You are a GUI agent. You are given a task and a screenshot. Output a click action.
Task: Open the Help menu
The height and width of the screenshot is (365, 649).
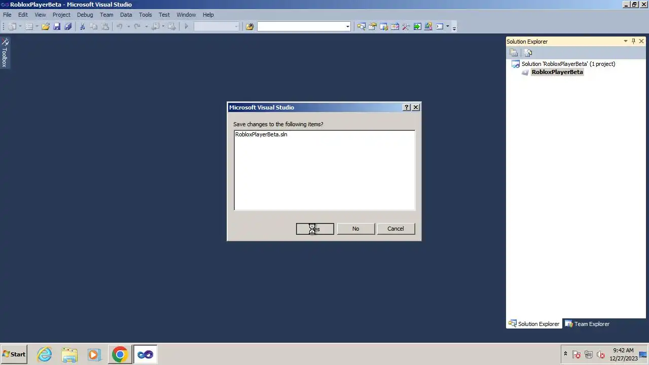click(208, 15)
